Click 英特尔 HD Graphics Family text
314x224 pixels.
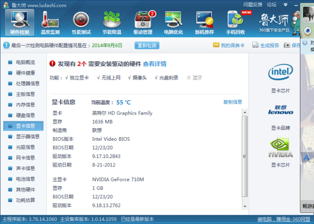[122, 113]
